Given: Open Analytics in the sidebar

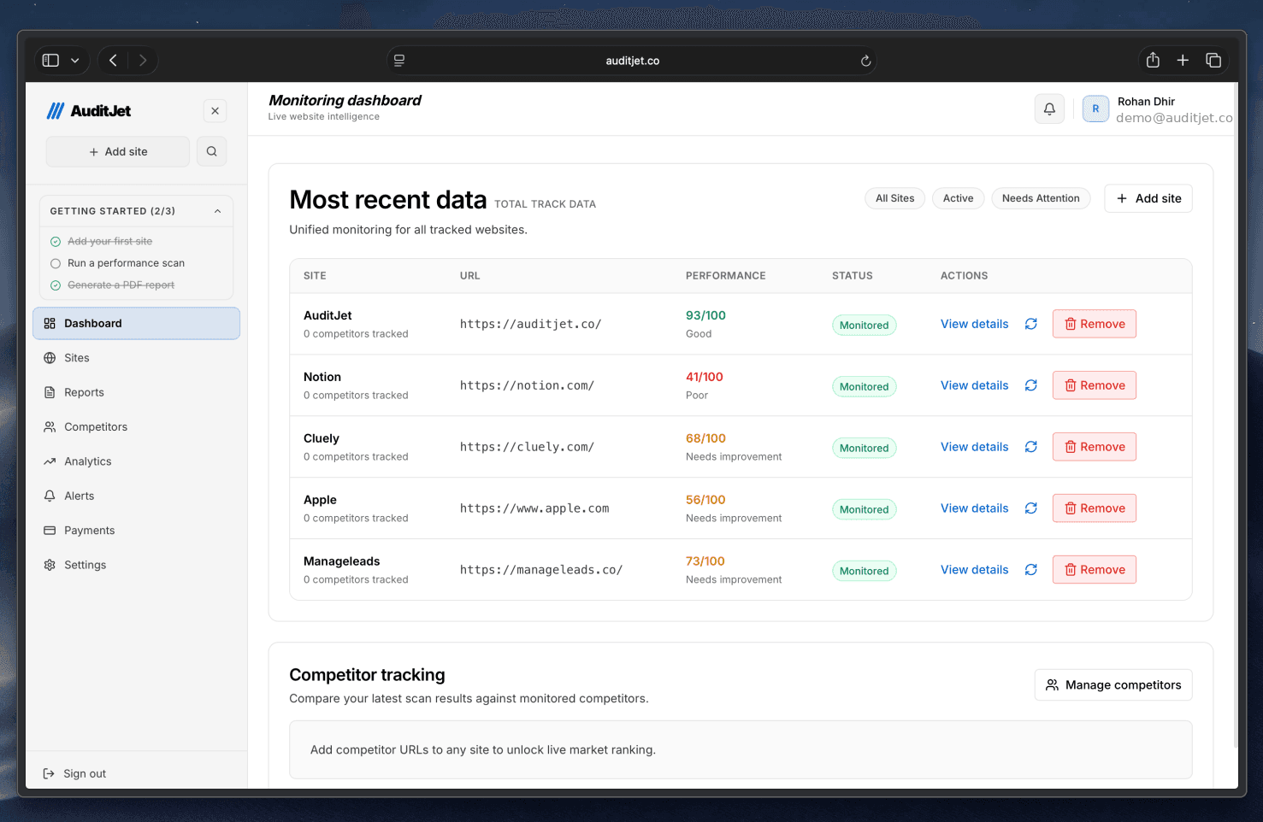Looking at the screenshot, I should tap(136, 461).
